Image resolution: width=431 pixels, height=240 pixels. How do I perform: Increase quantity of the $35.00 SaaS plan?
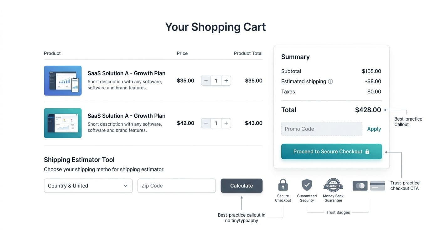(226, 81)
